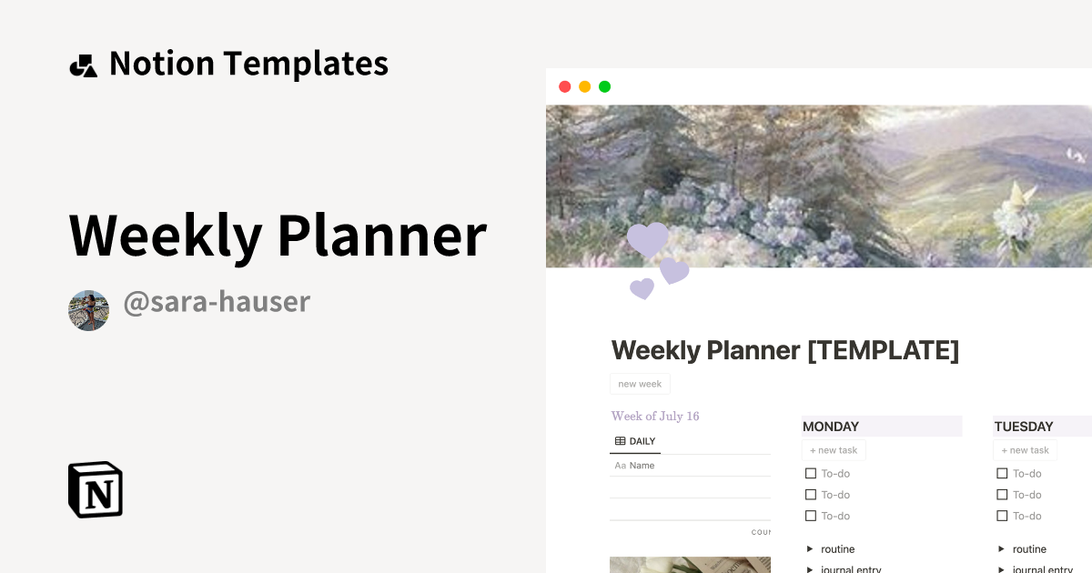The image size is (1092, 573).
Task: Expand the routine toggle under TUESDAY
Action: pyautogui.click(x=1001, y=549)
